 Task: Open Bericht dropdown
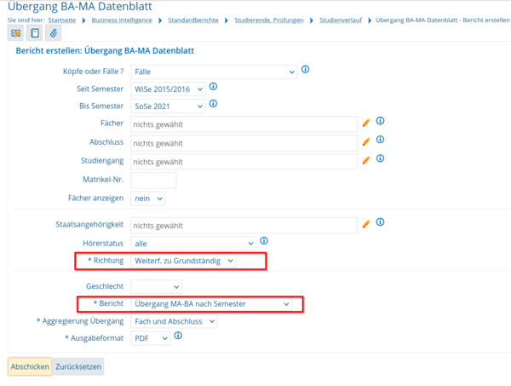click(211, 304)
